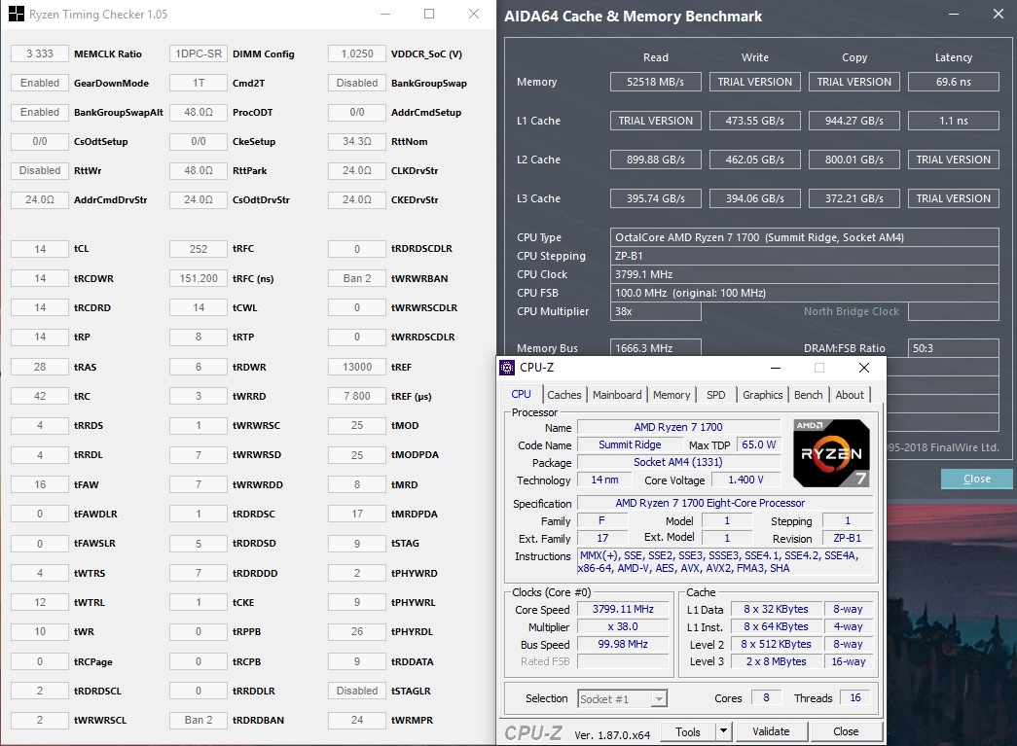
Task: Click the tFAW value 16
Action: (x=40, y=484)
